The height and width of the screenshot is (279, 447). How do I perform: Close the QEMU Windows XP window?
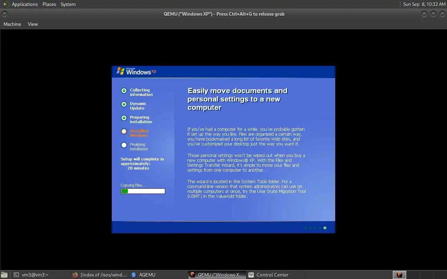(x=442, y=14)
